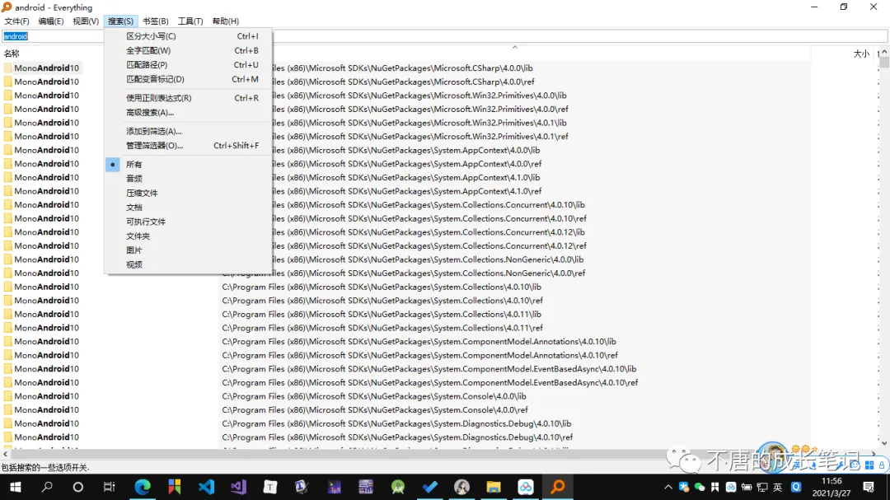The image size is (890, 500).
Task: Select path System.AppContext\4.1.0\ref
Action: [x=406, y=191]
